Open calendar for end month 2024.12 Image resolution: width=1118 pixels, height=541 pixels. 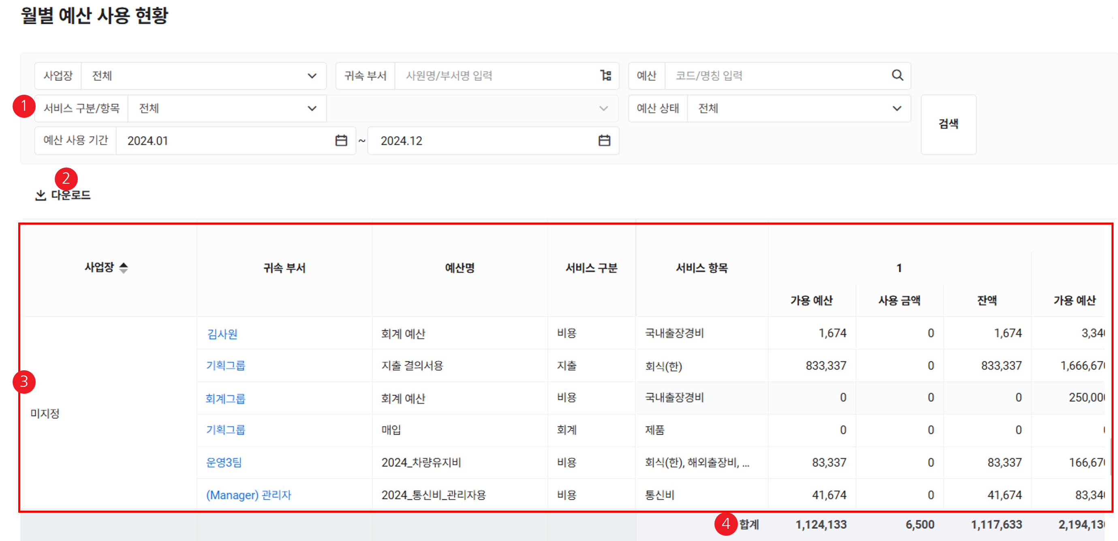pyautogui.click(x=604, y=140)
